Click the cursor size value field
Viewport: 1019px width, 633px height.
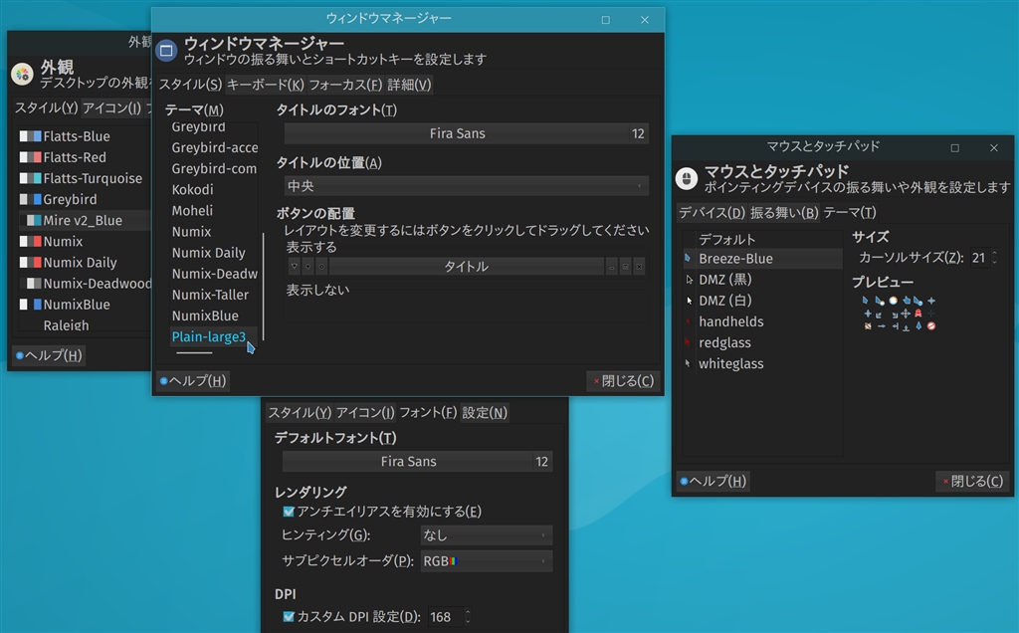point(979,258)
